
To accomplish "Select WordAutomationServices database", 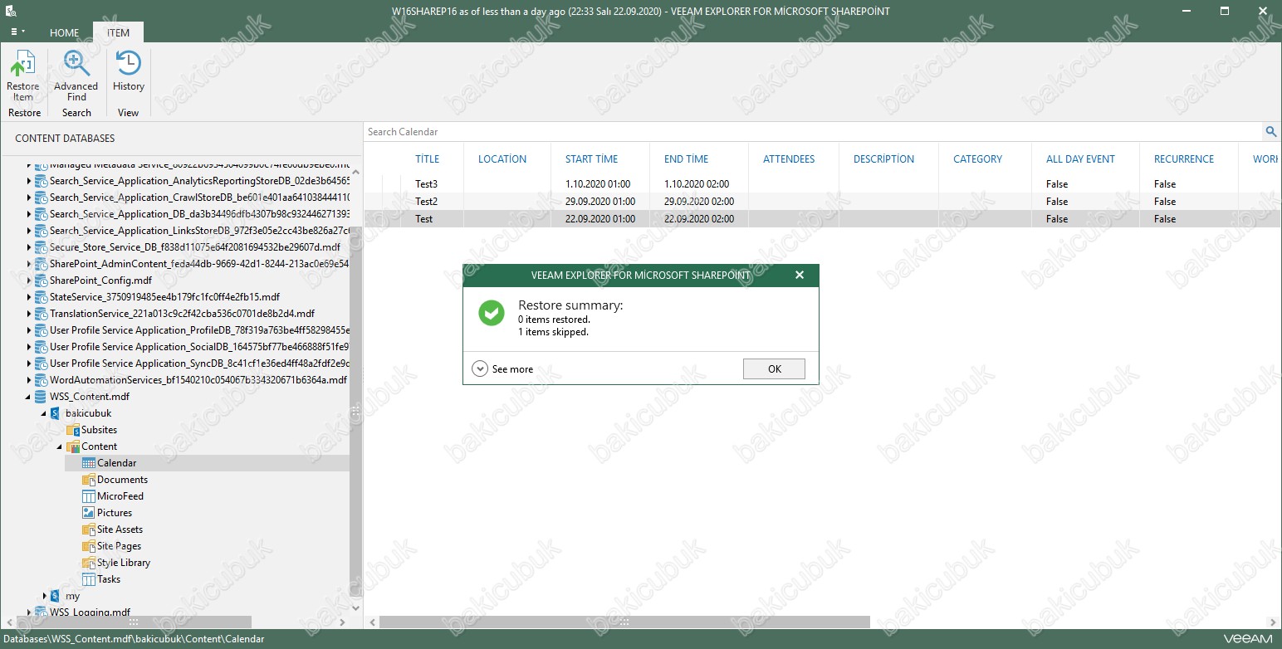I will click(x=198, y=380).
